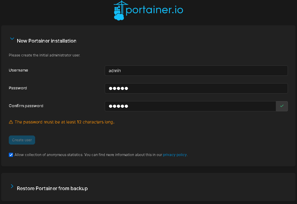
Task: Focus the Username field containing admin
Action: [x=196, y=71]
